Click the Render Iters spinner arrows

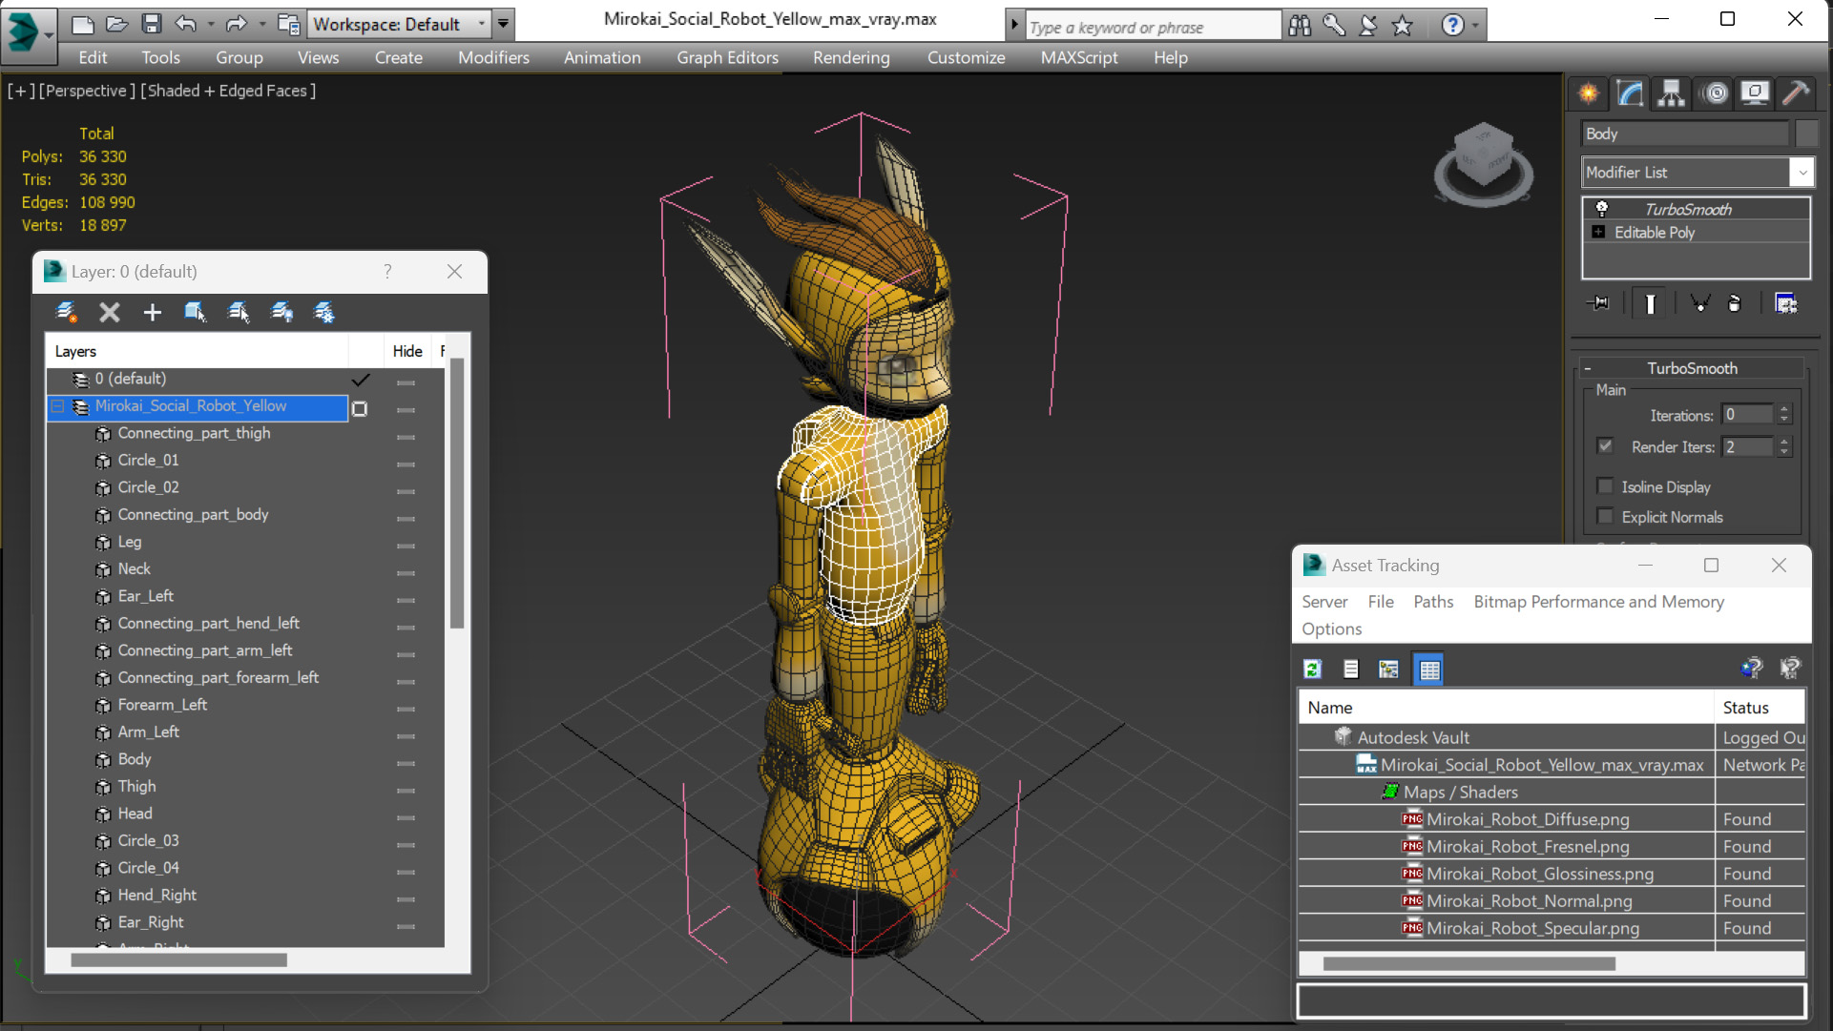point(1784,446)
